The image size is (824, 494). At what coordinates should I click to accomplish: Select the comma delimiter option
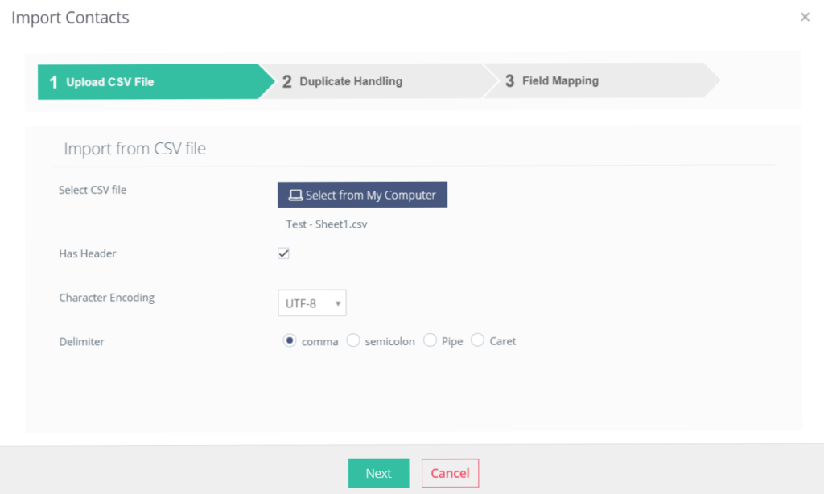tap(289, 340)
